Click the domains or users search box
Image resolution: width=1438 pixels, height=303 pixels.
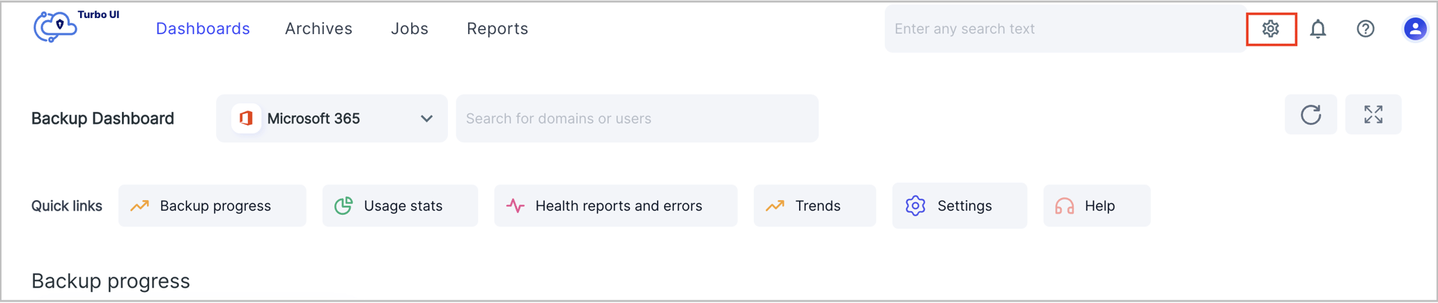point(637,119)
